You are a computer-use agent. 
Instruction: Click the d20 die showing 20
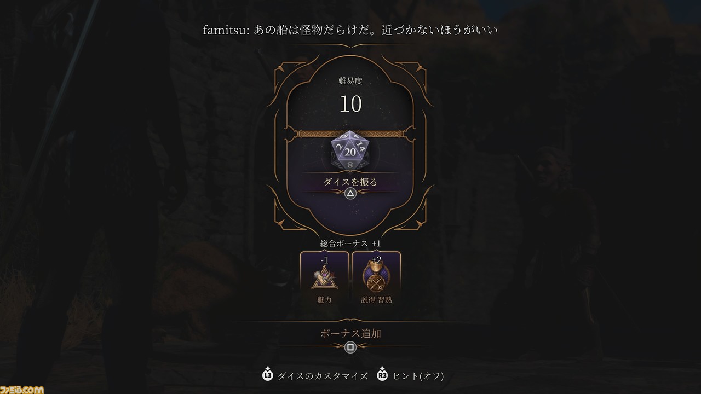click(350, 150)
